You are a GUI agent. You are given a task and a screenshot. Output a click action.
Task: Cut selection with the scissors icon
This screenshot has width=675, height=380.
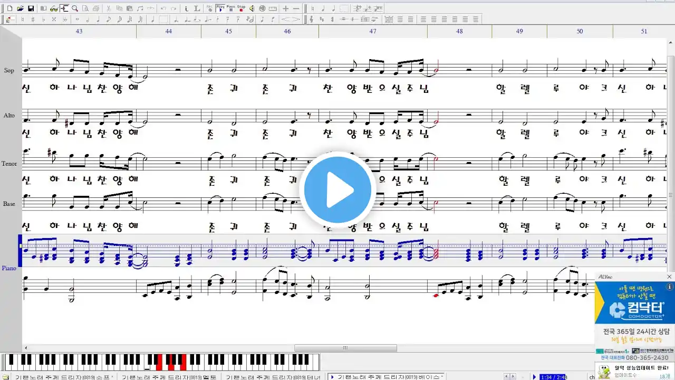click(x=109, y=8)
